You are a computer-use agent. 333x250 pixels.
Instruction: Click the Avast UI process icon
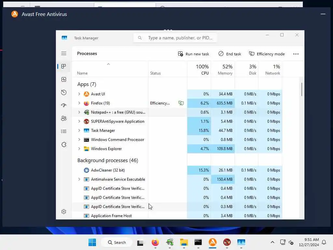[87, 94]
